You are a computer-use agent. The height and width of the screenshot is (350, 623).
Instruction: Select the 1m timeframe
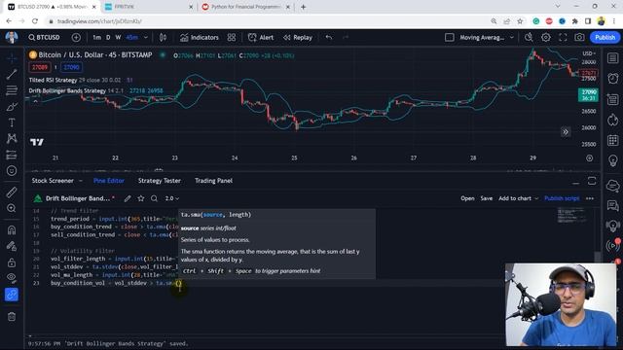[96, 37]
